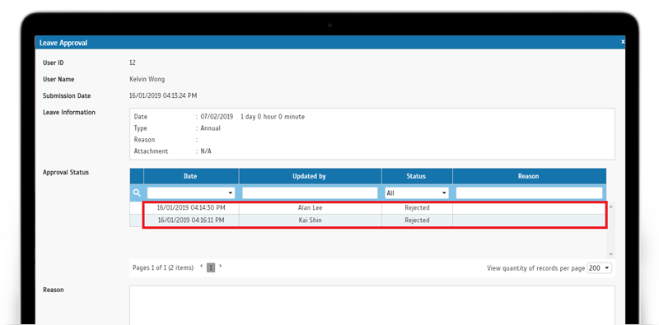Click the Pages 1 of 1 (2 items) text

(x=163, y=267)
